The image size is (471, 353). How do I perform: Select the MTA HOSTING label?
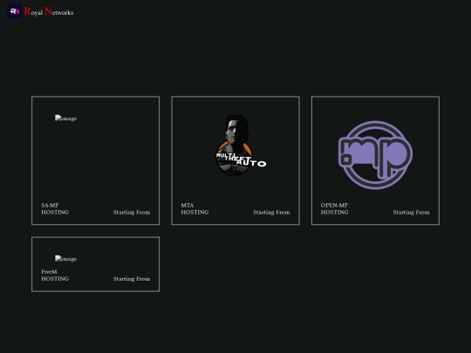coord(195,208)
